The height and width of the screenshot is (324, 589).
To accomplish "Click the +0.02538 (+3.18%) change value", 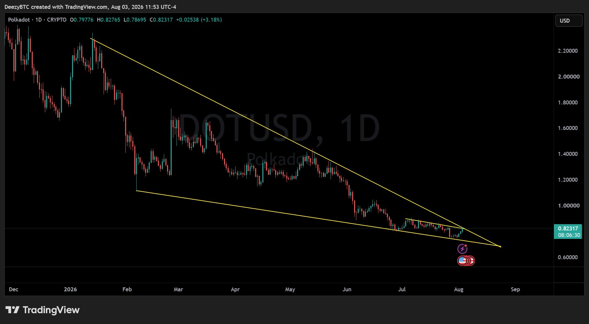I will [x=199, y=20].
